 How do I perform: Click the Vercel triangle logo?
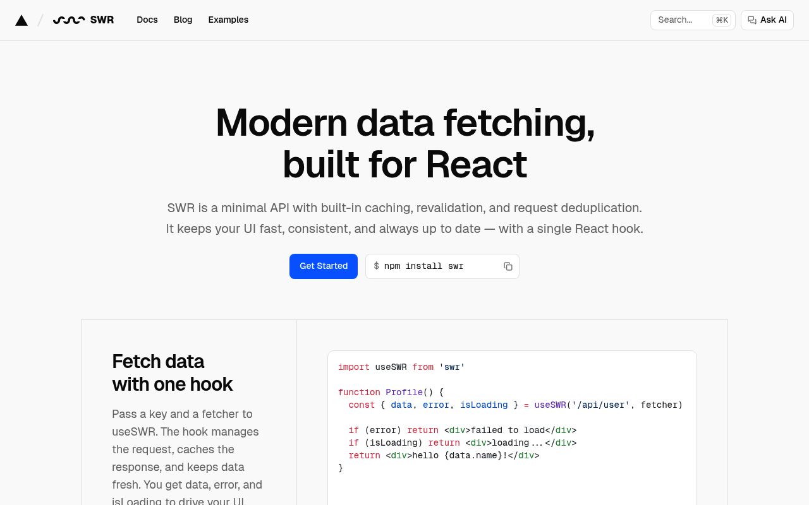click(x=21, y=20)
